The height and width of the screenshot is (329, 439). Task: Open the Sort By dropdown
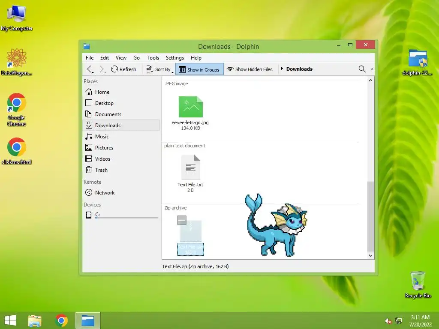[160, 69]
